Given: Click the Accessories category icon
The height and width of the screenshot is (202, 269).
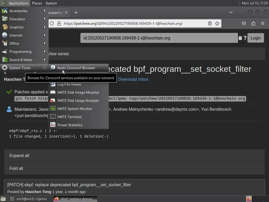Looking at the screenshot, I should [5, 11].
